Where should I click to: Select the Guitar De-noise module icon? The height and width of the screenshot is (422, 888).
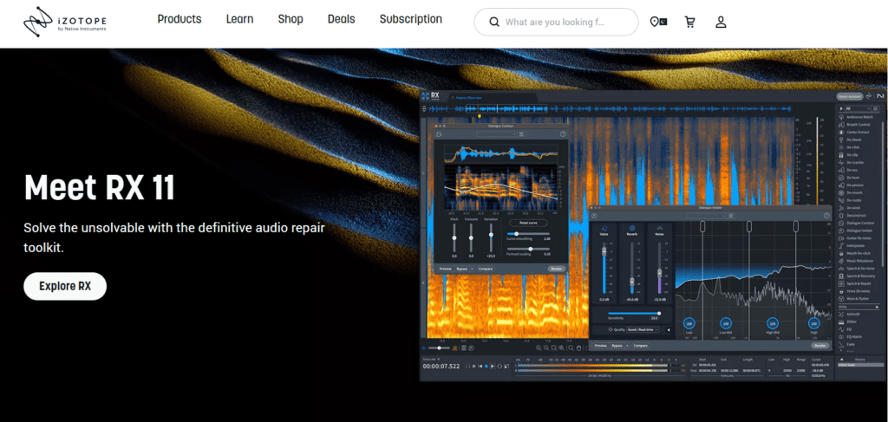coord(841,237)
